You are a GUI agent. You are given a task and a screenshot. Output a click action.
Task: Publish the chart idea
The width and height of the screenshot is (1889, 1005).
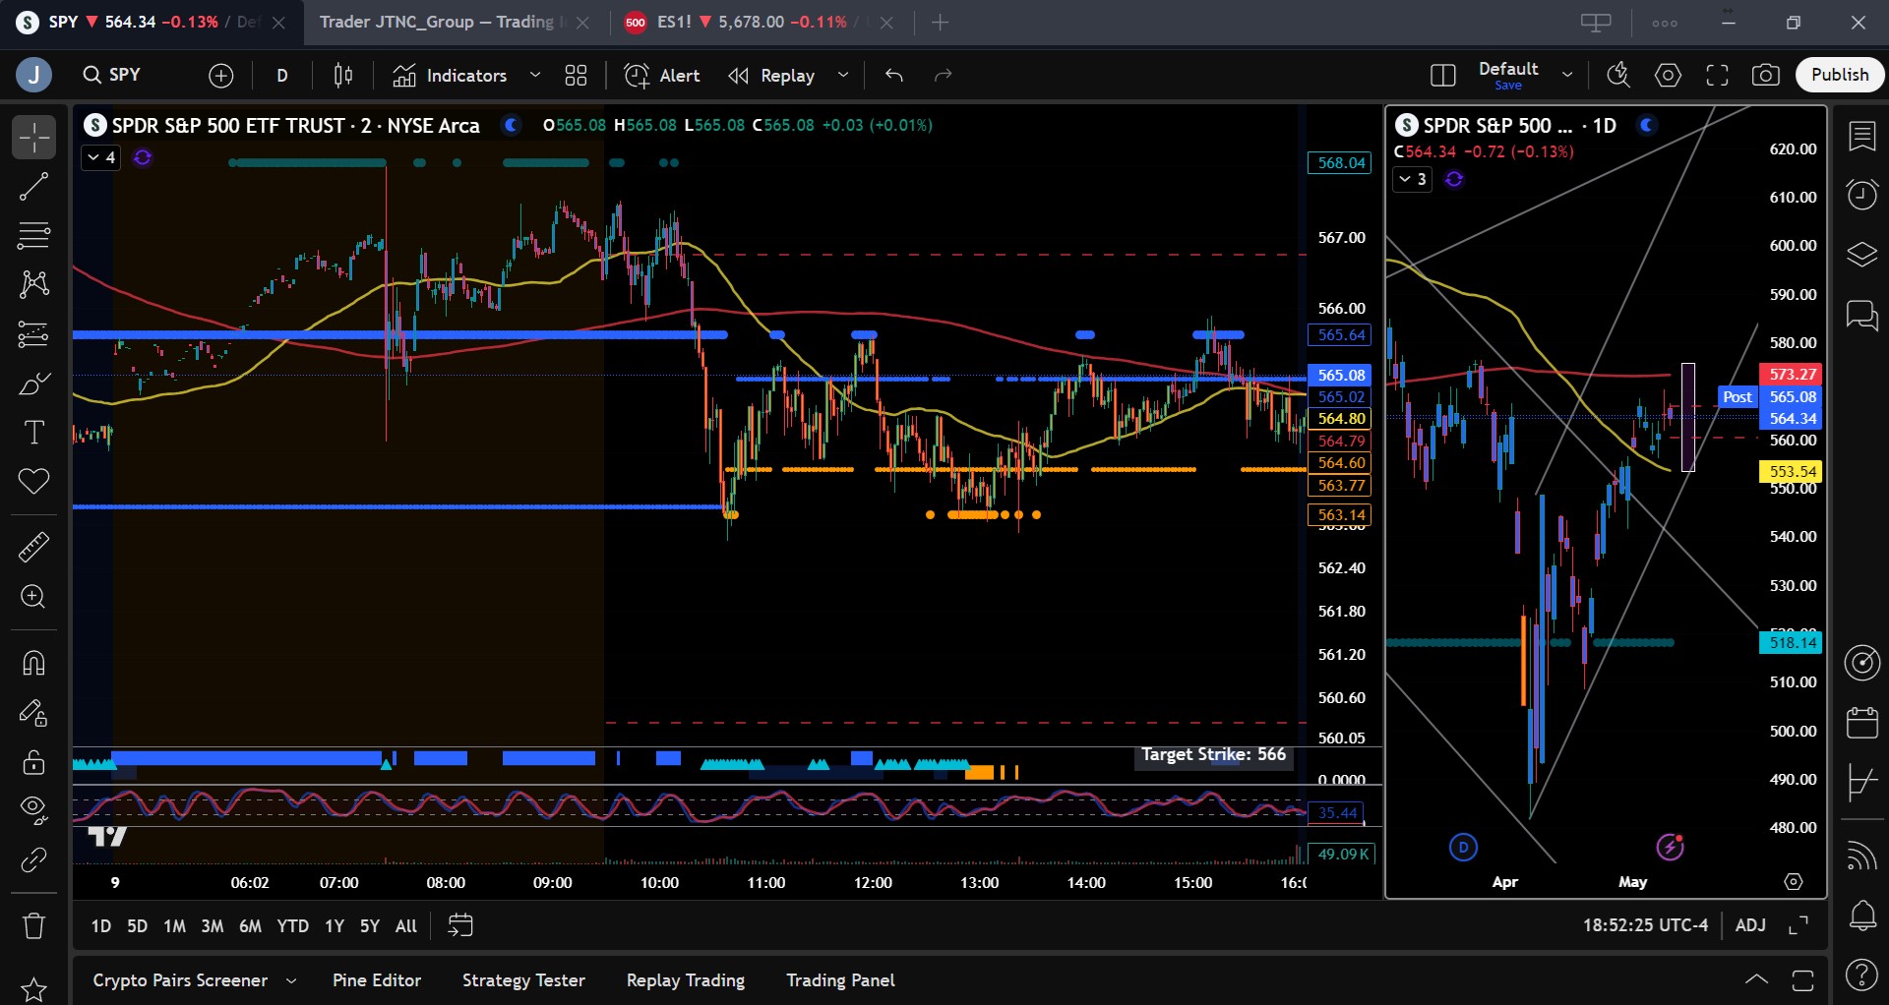click(x=1840, y=75)
